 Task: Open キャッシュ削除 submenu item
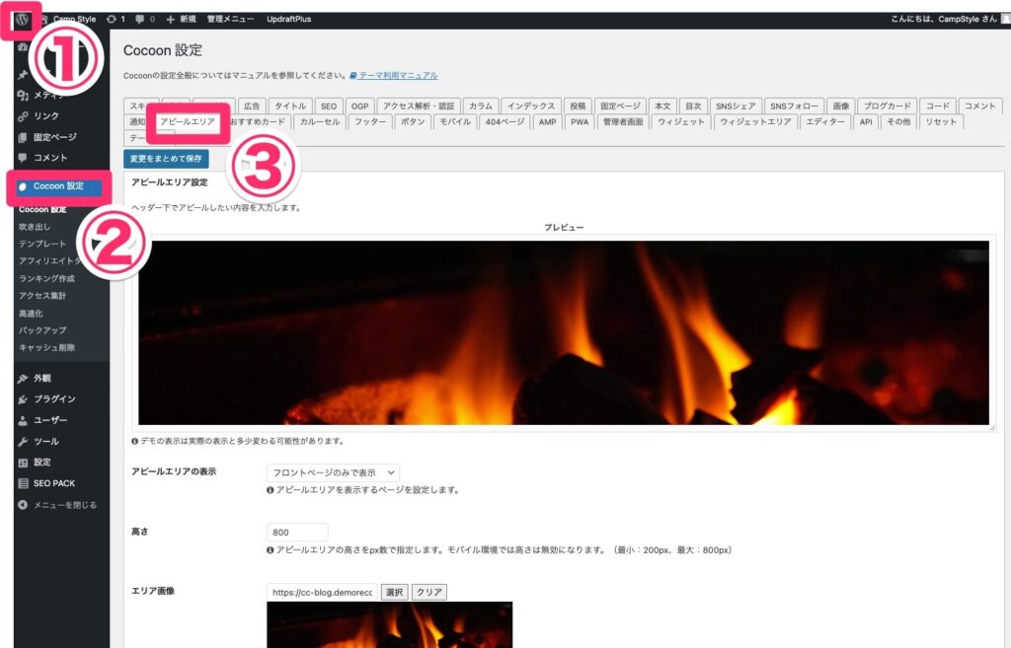click(47, 348)
